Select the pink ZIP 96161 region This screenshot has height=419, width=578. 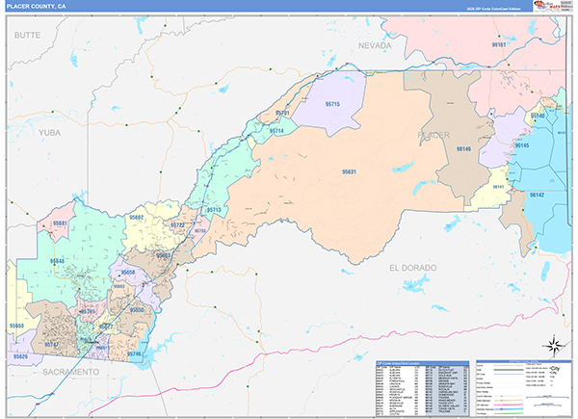499,44
